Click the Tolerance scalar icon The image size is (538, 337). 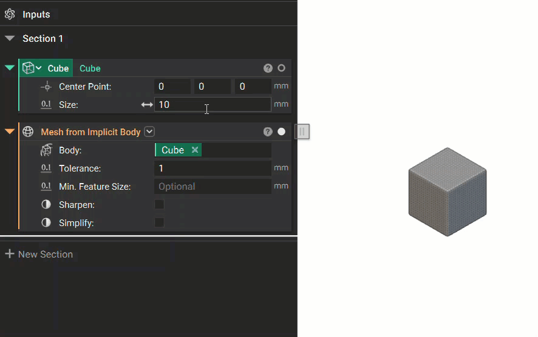(x=46, y=168)
